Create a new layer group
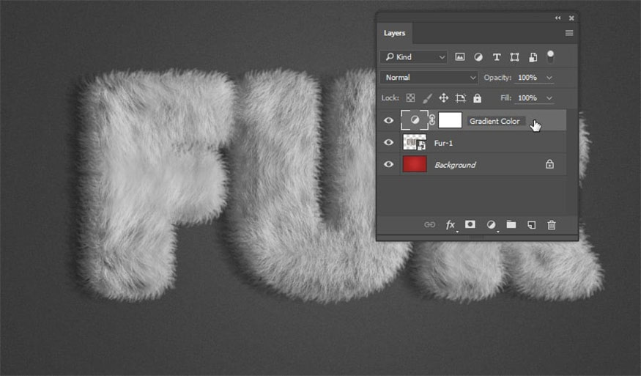641x376 pixels. coord(511,225)
